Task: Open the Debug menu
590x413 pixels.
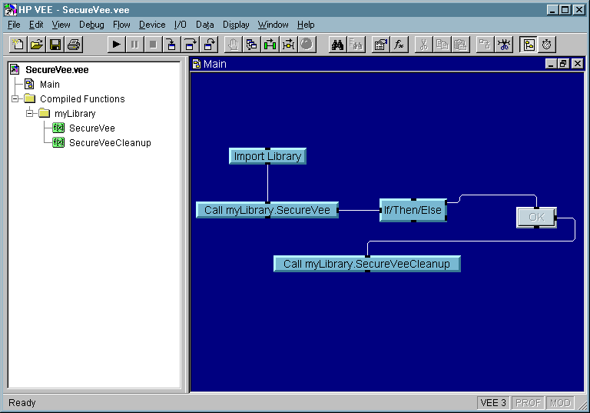Action: (x=91, y=25)
